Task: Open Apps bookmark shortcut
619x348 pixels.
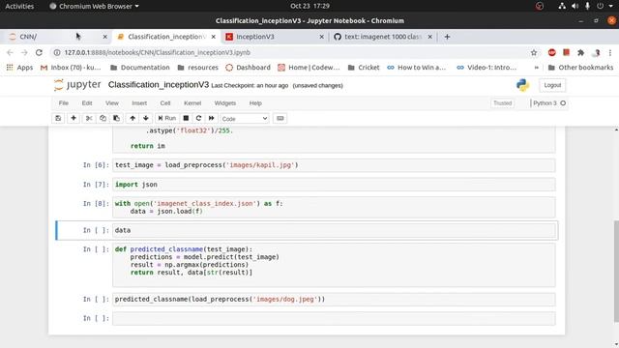Action: (x=19, y=68)
